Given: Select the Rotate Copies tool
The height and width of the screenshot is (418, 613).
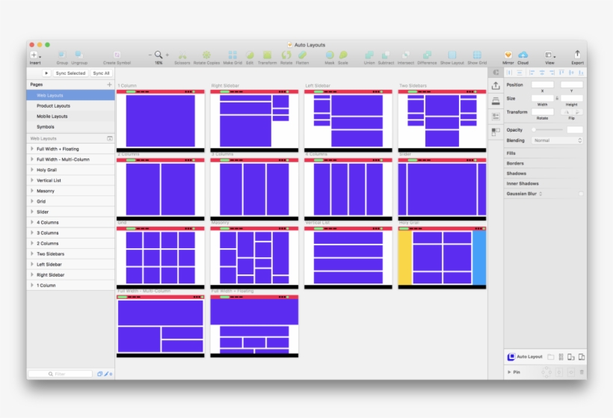Looking at the screenshot, I should pos(206,55).
